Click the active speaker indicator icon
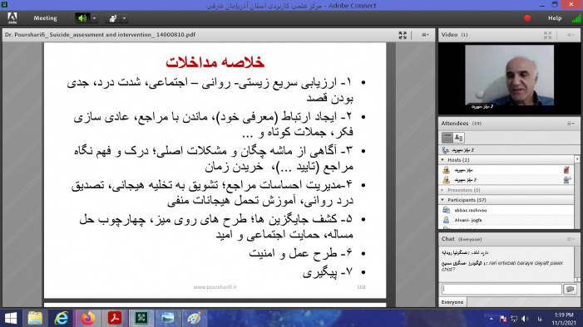The width and height of the screenshot is (583, 327). pos(445,150)
